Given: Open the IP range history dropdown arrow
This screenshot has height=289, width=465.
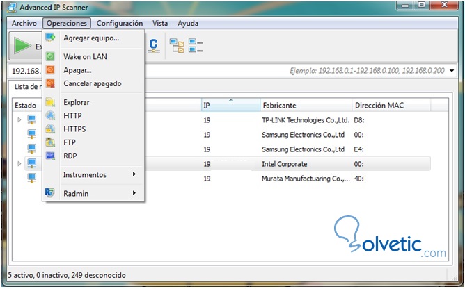Looking at the screenshot, I should click(x=452, y=71).
